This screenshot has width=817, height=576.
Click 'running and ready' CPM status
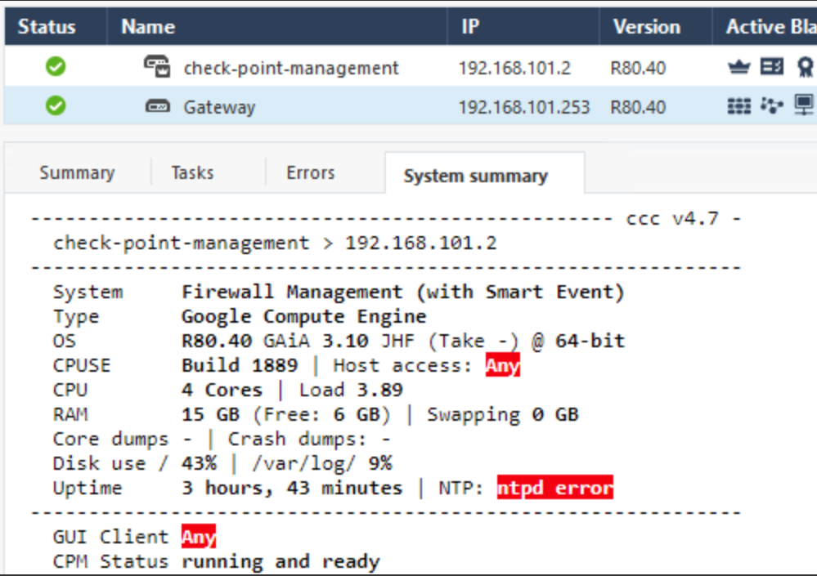pos(281,561)
